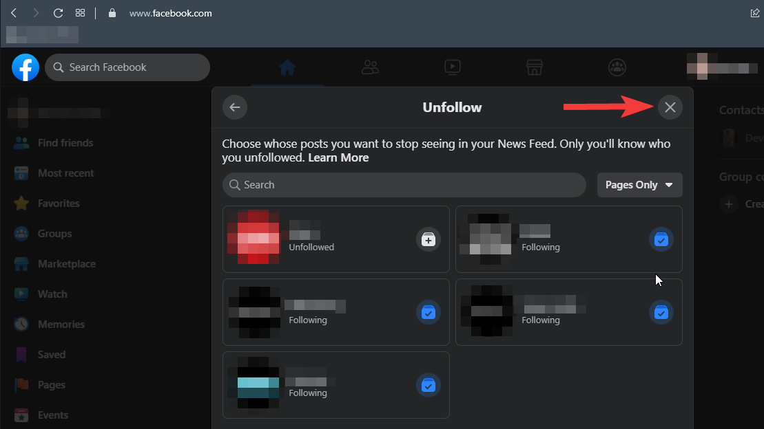
Task: Click the Facebook logo icon
Action: pos(25,67)
